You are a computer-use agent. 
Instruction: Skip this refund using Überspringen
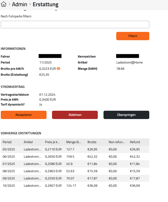(126, 115)
